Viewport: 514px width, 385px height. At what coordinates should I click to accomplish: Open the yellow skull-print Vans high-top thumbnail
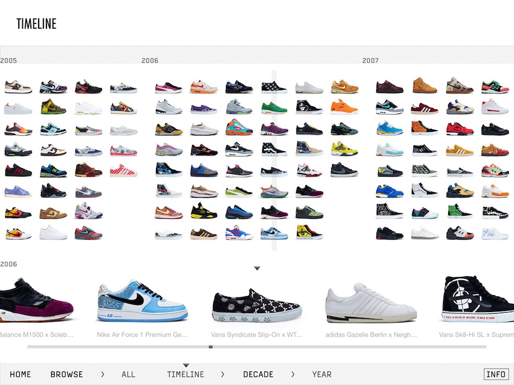pos(309,231)
